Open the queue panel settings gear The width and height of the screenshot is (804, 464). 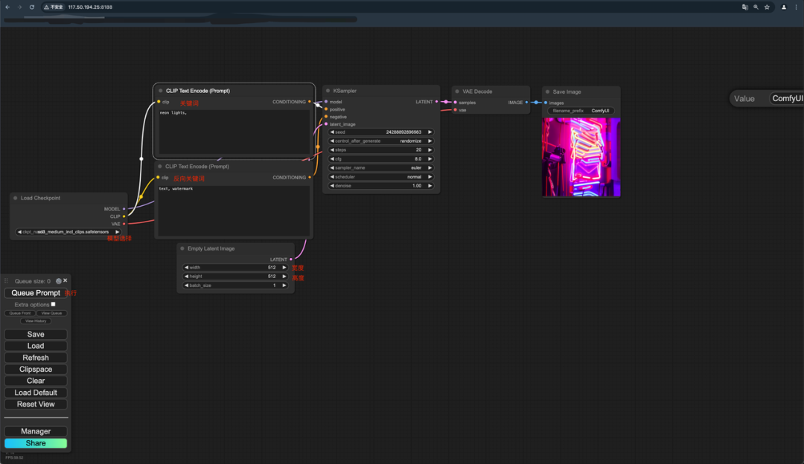tap(58, 281)
